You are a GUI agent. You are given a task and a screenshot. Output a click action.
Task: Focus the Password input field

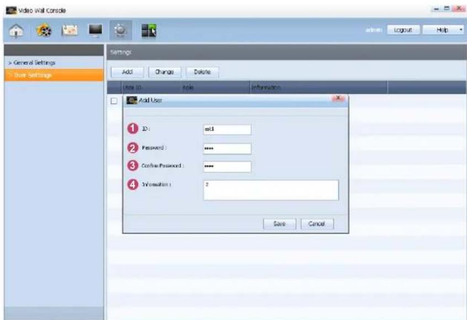[227, 149]
